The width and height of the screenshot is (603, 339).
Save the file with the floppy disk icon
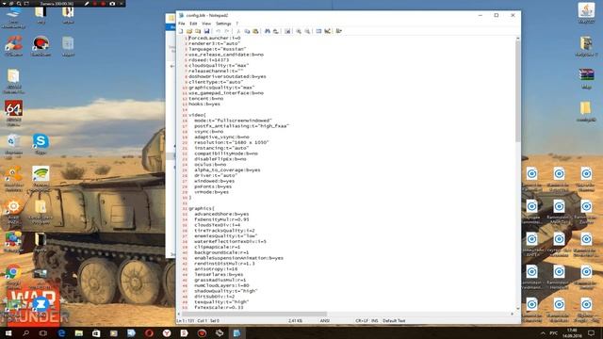(206, 31)
